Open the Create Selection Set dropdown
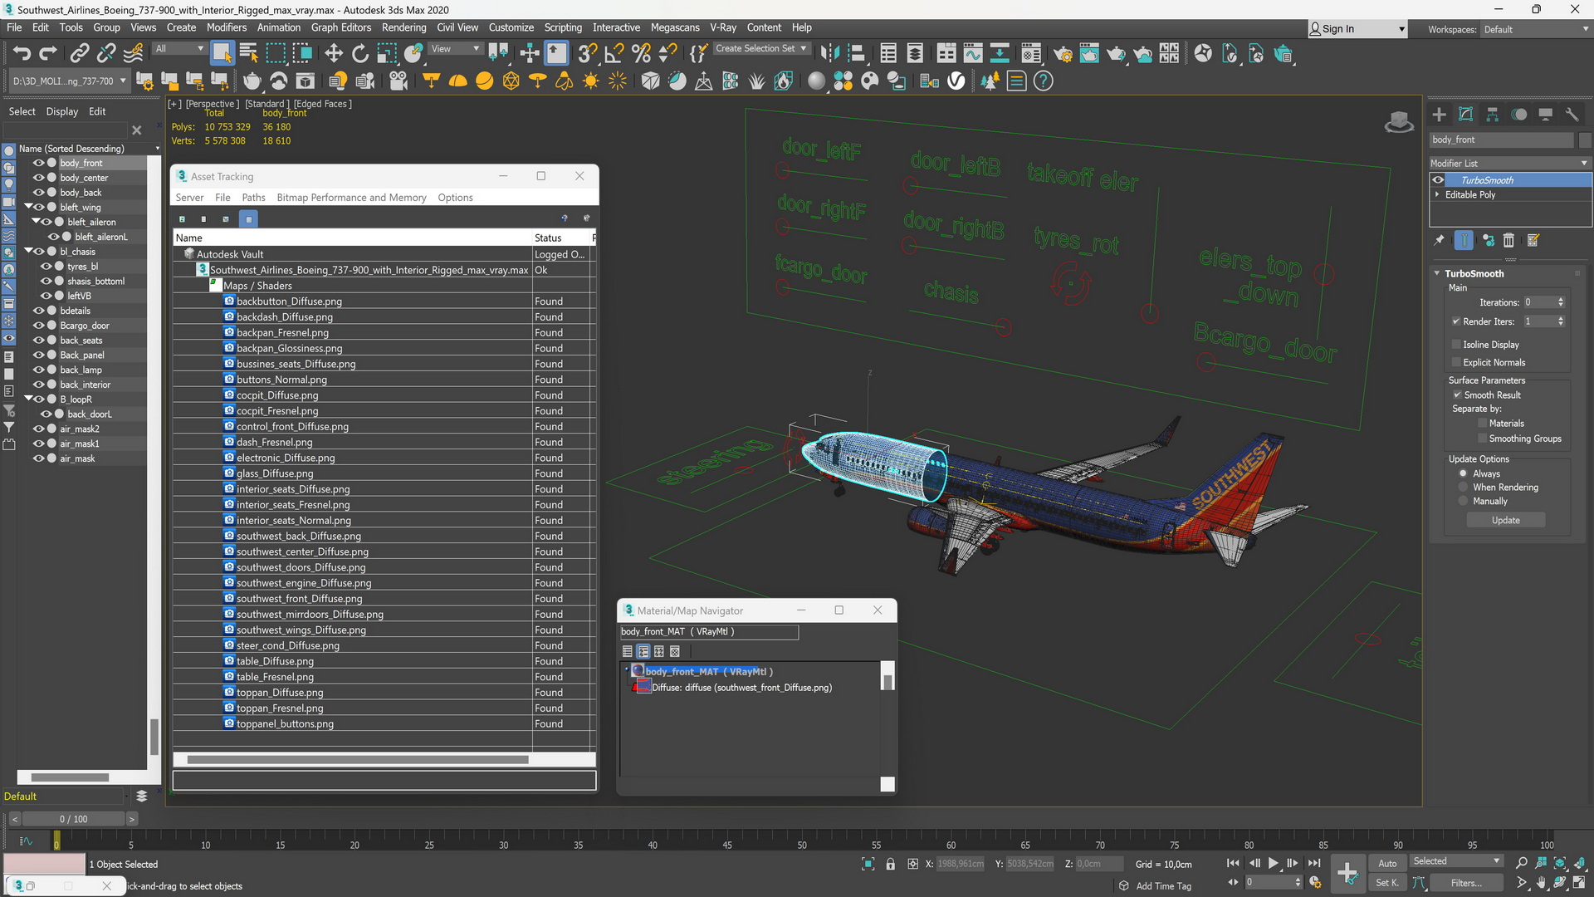The image size is (1594, 897). click(760, 49)
